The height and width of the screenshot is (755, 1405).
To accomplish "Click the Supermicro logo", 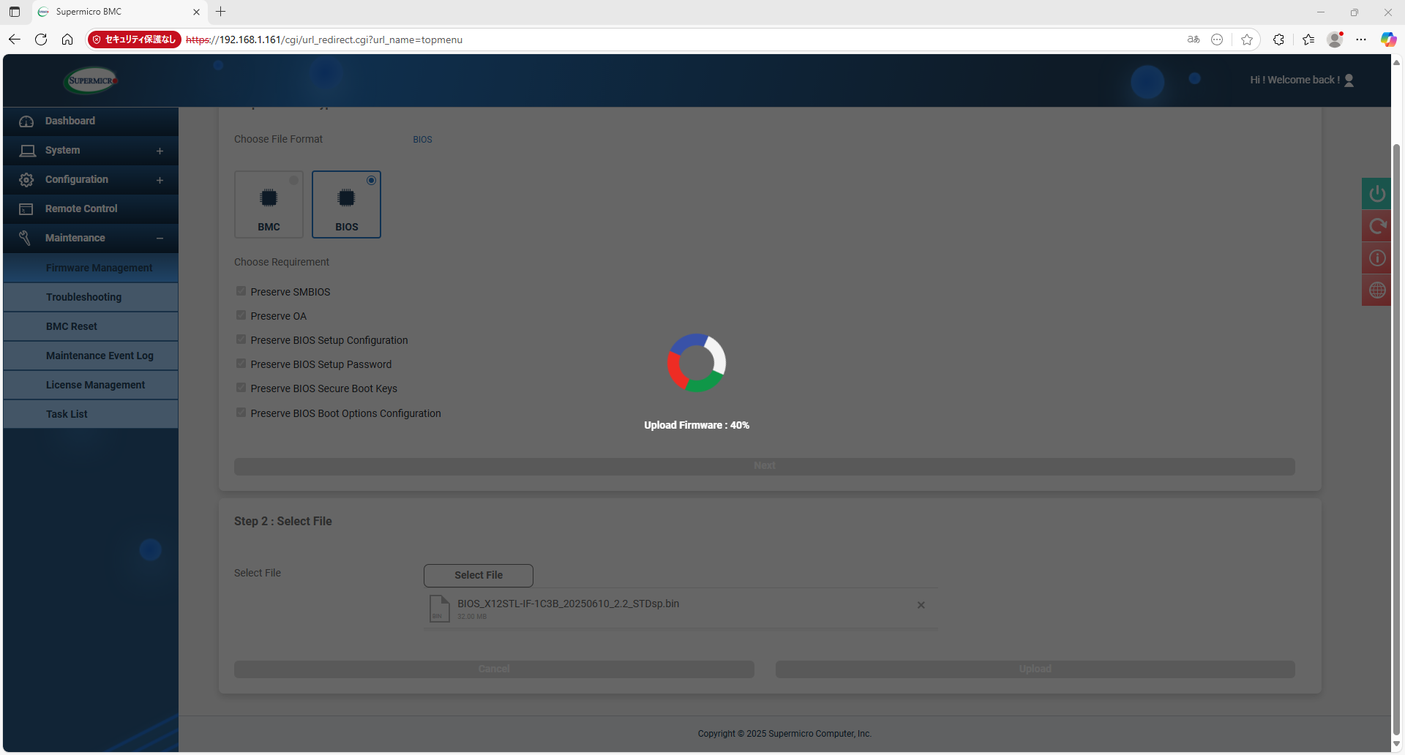I will click(x=91, y=80).
